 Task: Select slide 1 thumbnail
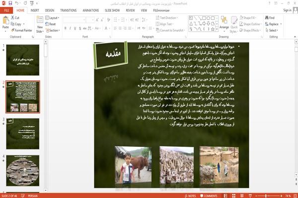(23, 60)
